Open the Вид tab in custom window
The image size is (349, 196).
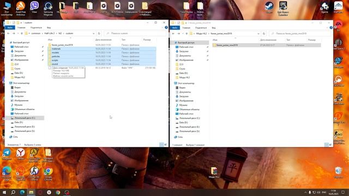coord(49,28)
